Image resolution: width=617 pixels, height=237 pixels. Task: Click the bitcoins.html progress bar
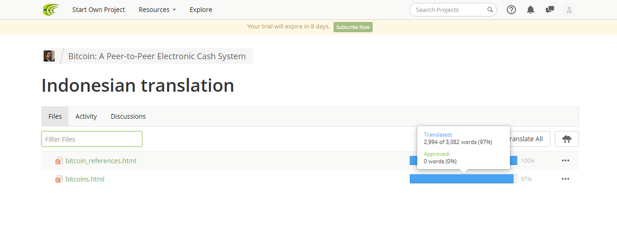[x=463, y=179]
